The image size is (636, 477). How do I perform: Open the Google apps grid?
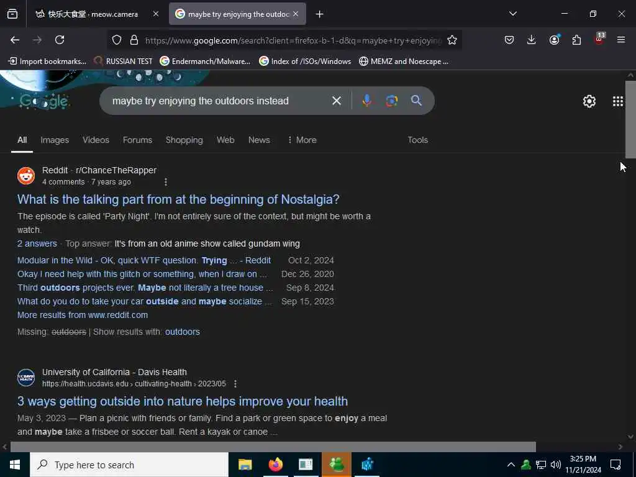(x=618, y=101)
